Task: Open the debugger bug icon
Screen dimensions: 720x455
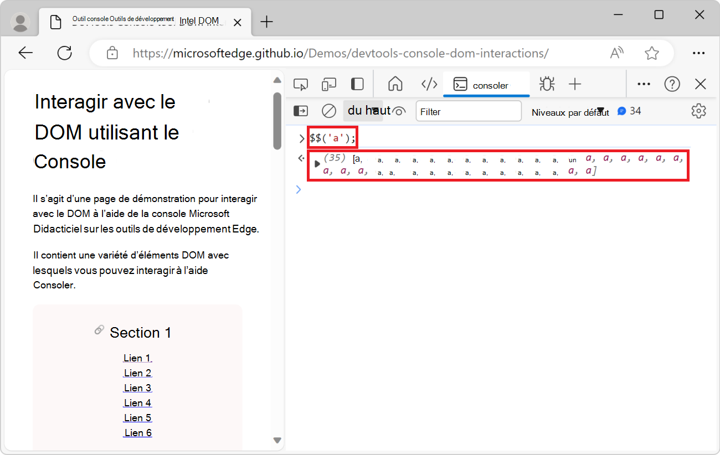Action: click(547, 84)
